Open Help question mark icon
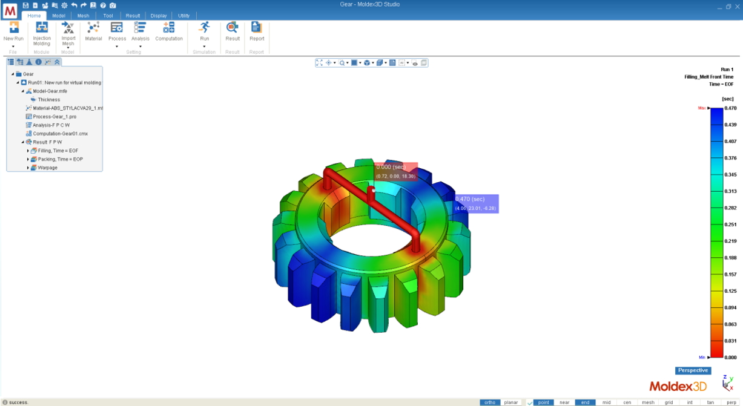743x406 pixels. [x=103, y=5]
